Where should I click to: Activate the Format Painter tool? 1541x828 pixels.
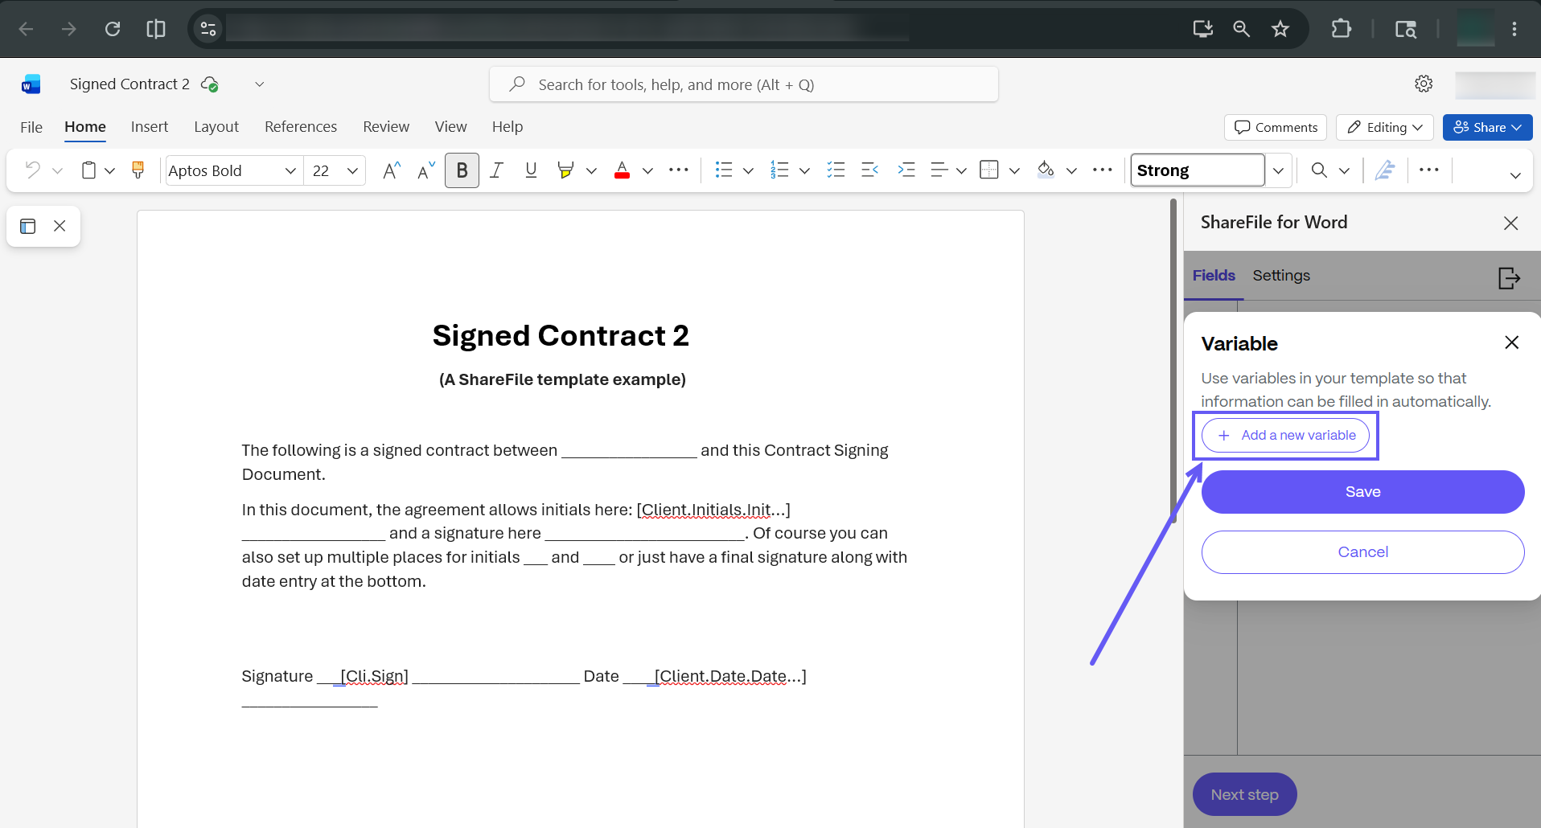pos(138,170)
